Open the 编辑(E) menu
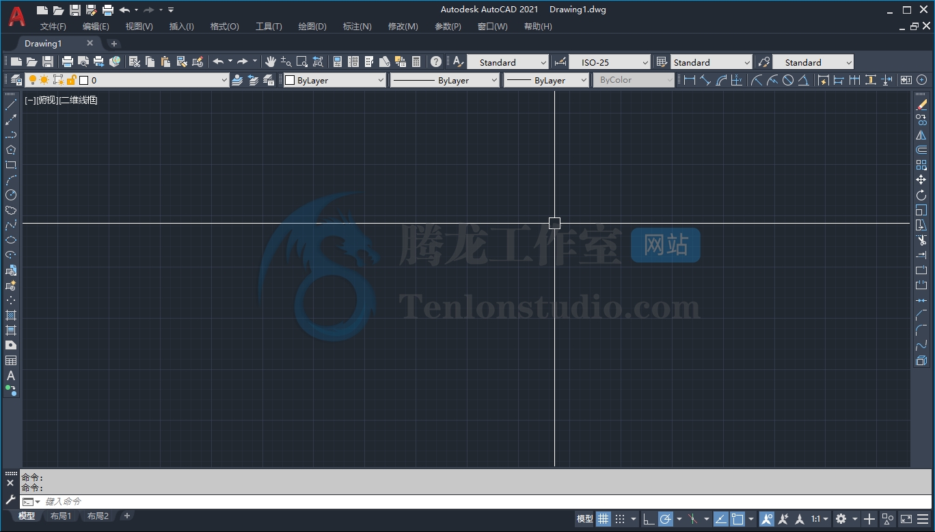 tap(96, 27)
